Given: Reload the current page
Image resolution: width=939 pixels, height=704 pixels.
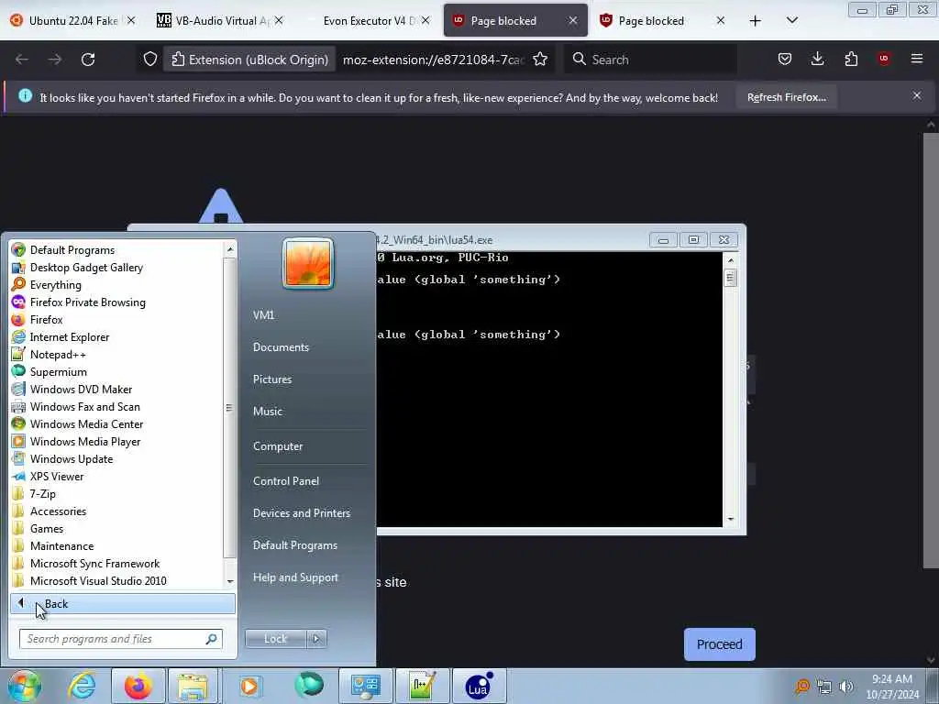Looking at the screenshot, I should [x=88, y=60].
